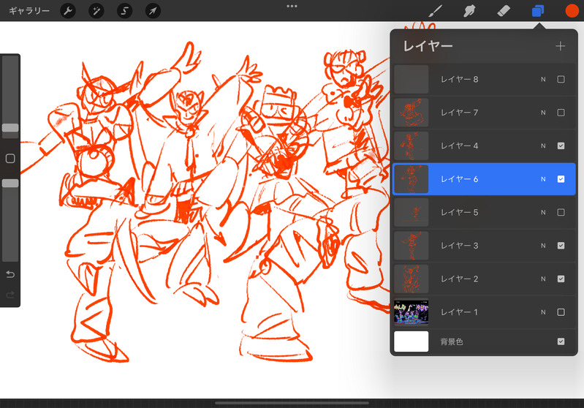Tap the レイヤー 5 sketch thumbnail
The image size is (584, 408).
tap(412, 212)
